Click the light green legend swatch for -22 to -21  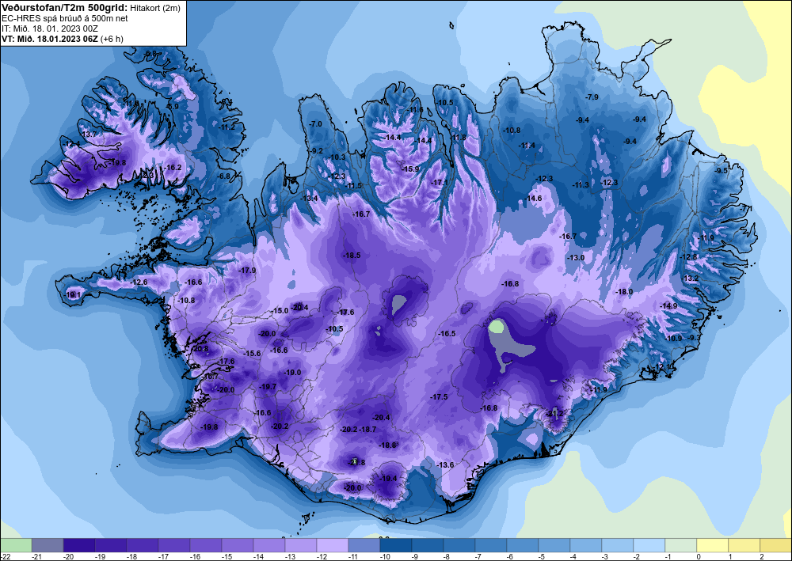tap(16, 545)
